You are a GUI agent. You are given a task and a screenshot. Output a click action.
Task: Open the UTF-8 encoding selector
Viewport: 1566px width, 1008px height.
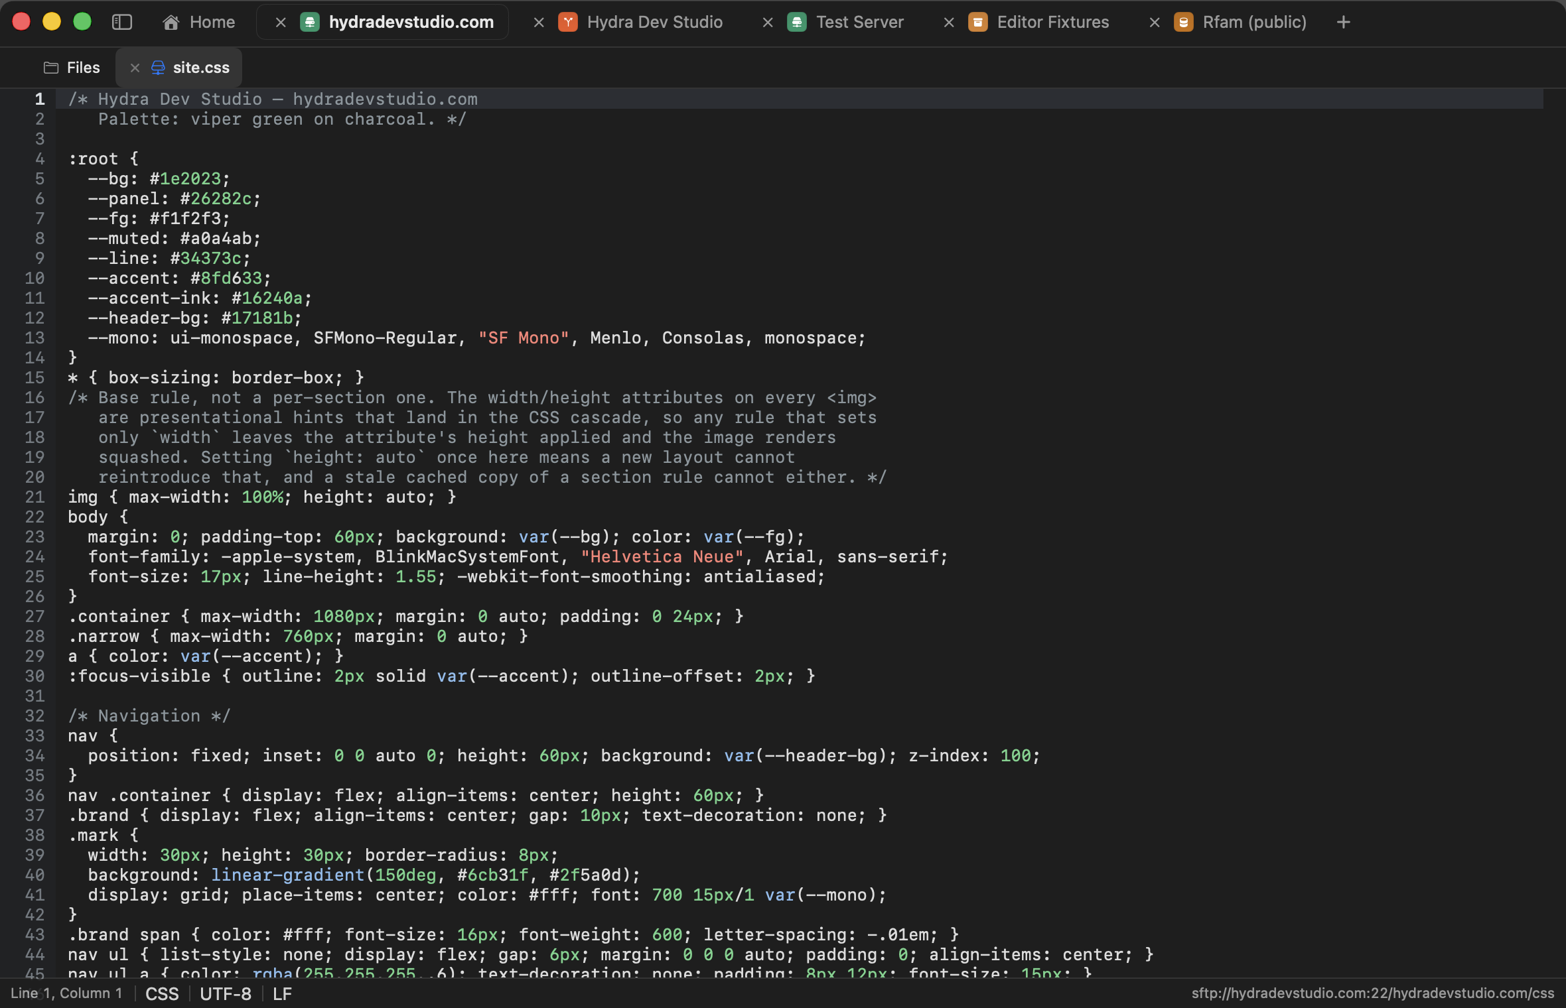(226, 993)
